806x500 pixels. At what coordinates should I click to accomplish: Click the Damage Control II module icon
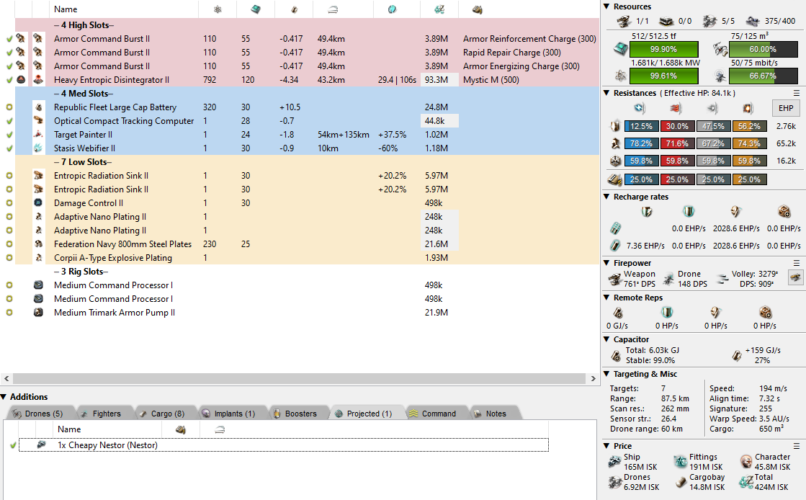point(38,203)
